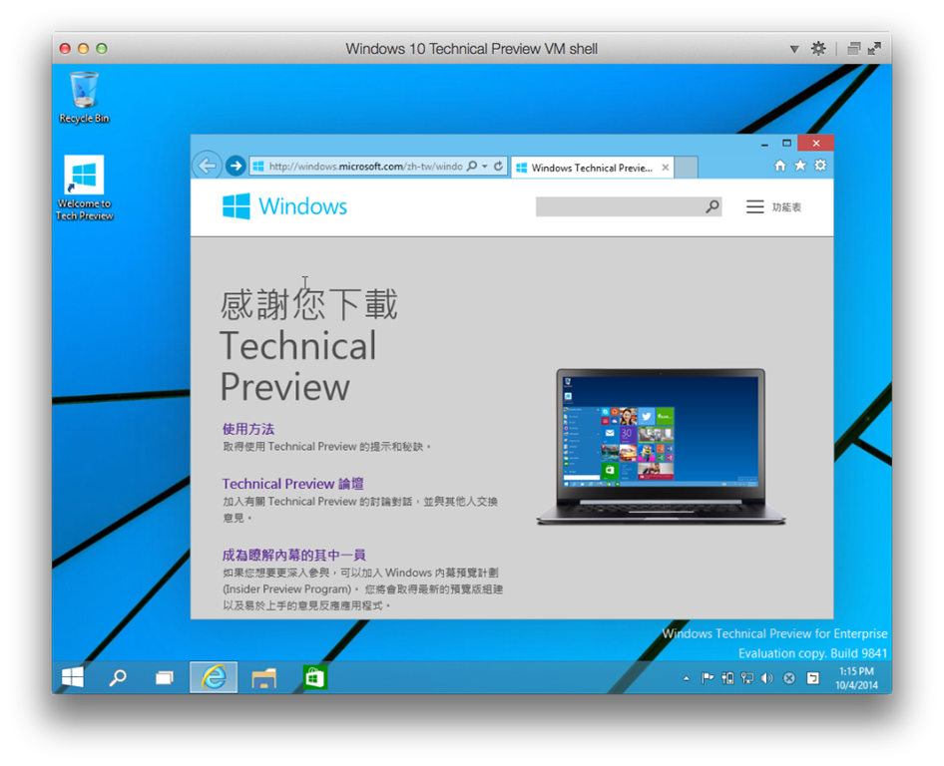Open IE Tools gear menu
This screenshot has height=766, width=944.
coord(820,166)
